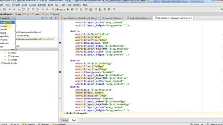Screen dimensions: 223x125
Task: Click Attach debugger to process icon
Action: coord(81,9)
